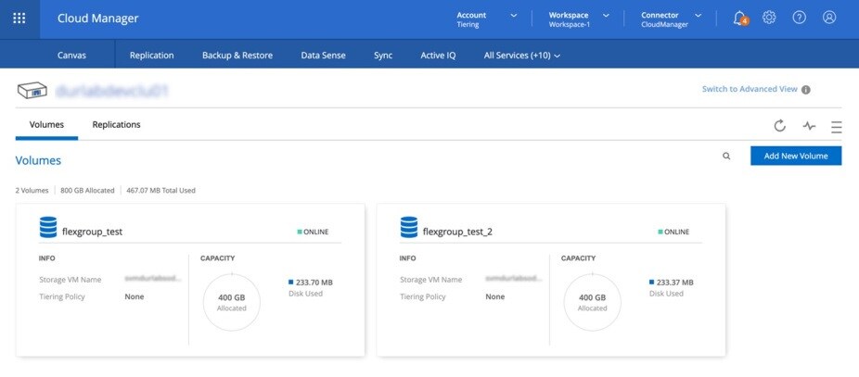Open the settings gear icon
The image size is (859, 377).
(769, 18)
